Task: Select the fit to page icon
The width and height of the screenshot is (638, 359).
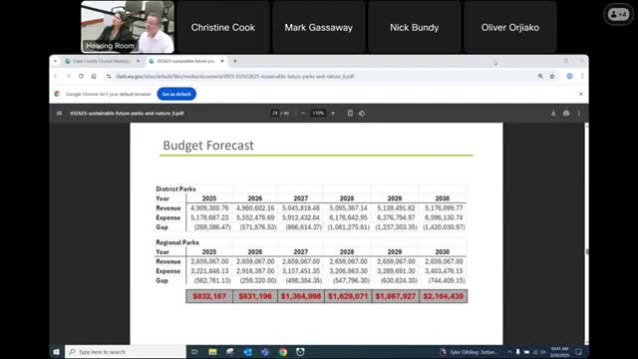Action: coord(350,113)
